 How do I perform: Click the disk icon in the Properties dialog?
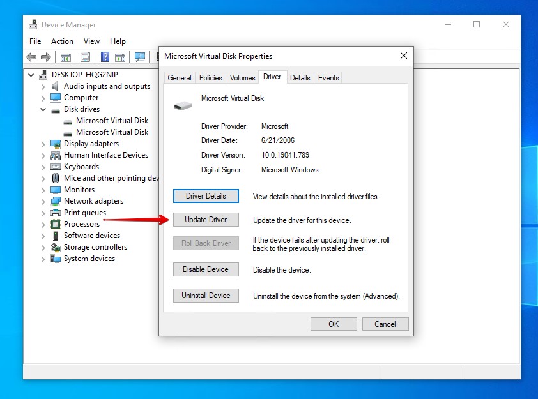(183, 105)
